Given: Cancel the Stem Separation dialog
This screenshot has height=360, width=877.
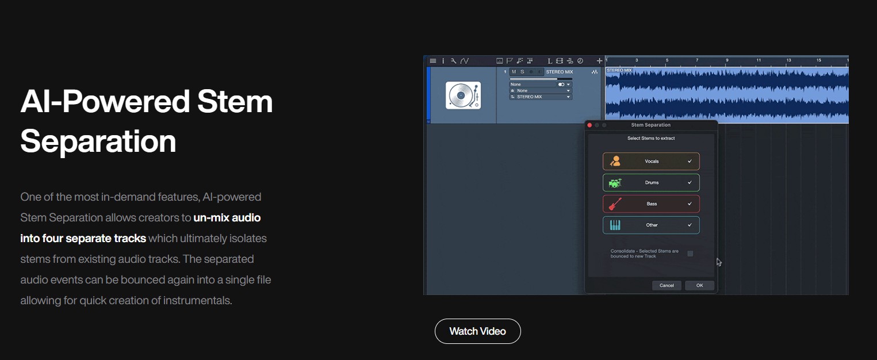Looking at the screenshot, I should coord(667,286).
